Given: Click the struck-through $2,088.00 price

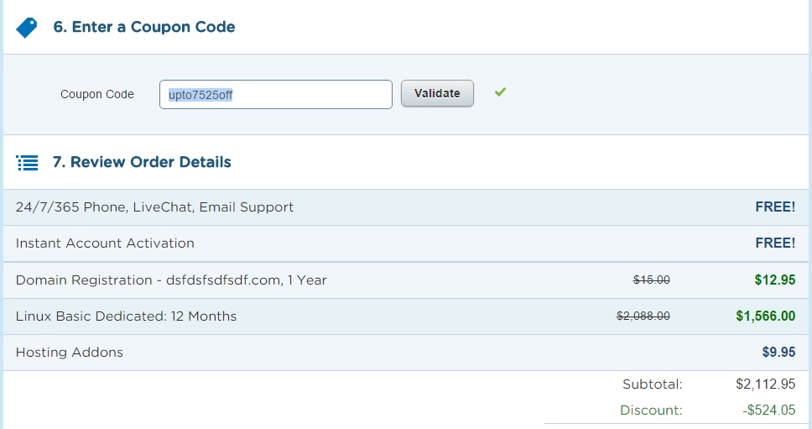Looking at the screenshot, I should [x=643, y=317].
